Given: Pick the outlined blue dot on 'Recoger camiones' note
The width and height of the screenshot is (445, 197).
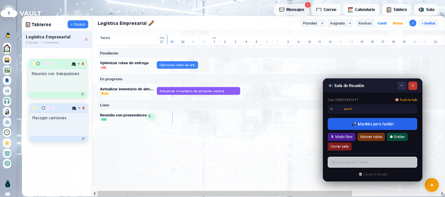Looking at the screenshot, I should pyautogui.click(x=43, y=108).
